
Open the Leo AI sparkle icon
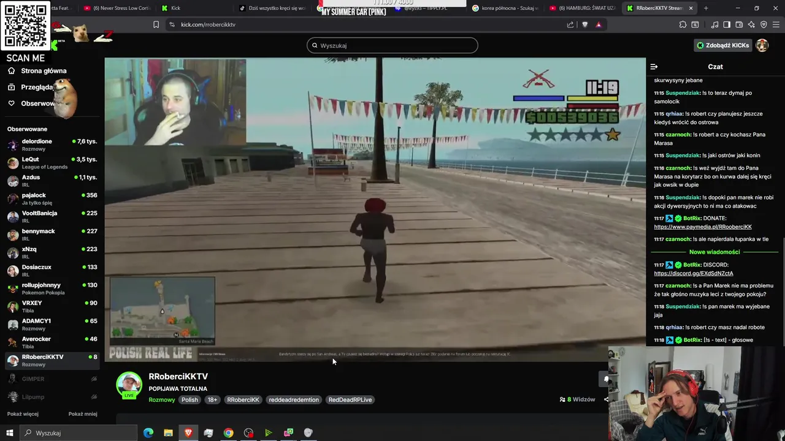click(751, 24)
